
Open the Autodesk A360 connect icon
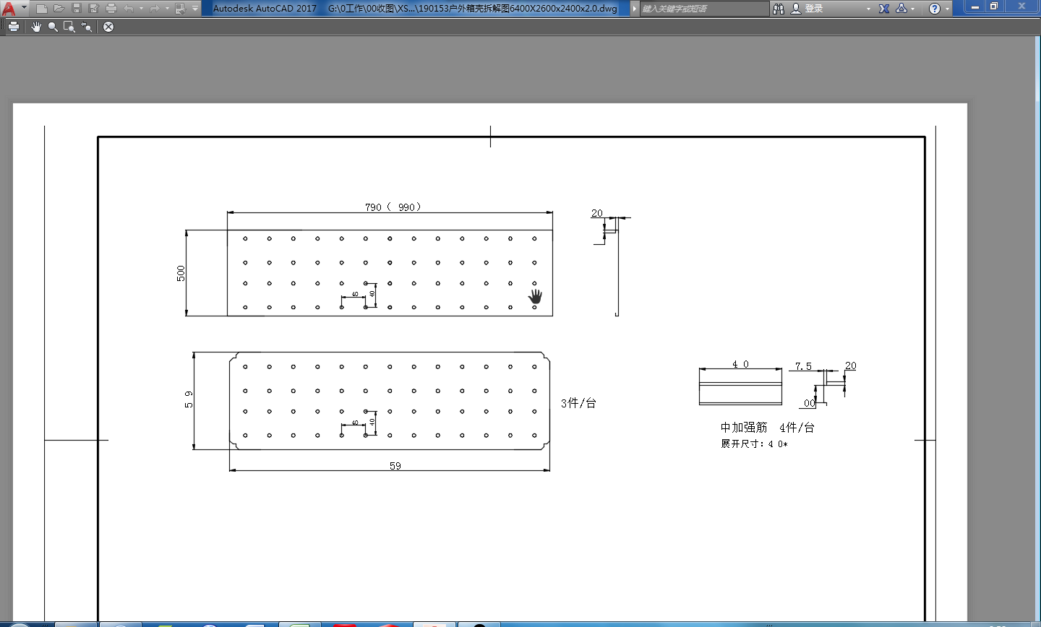click(901, 9)
